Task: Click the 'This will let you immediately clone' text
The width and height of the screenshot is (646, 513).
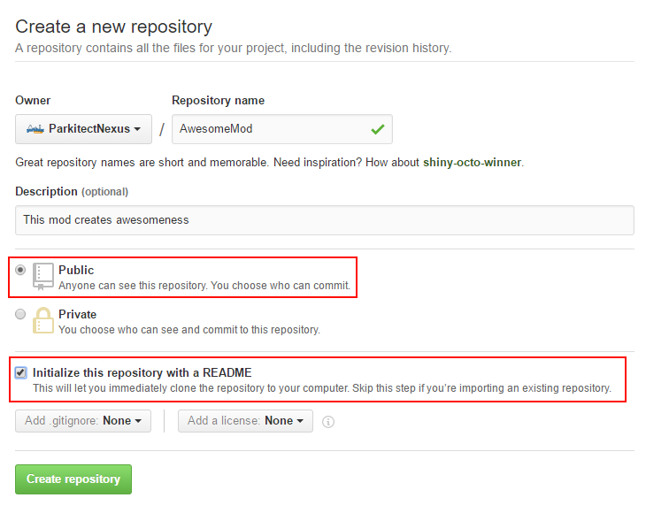Action: [322, 387]
